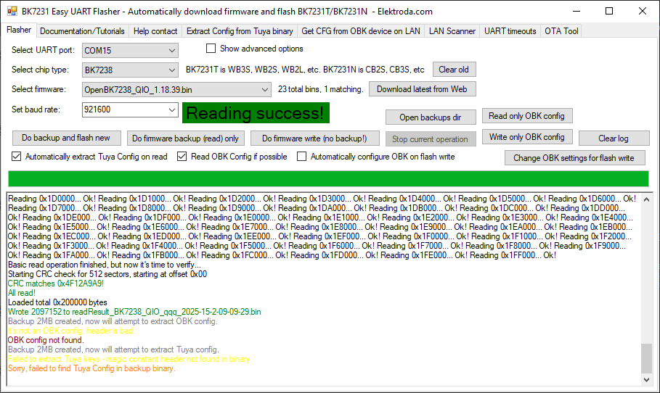660x393 pixels.
Task: Click the Reading success! status label
Action: (x=256, y=113)
